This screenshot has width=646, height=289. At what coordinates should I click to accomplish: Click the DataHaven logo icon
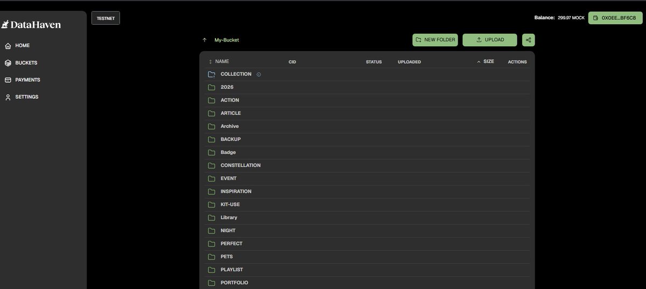click(5, 25)
